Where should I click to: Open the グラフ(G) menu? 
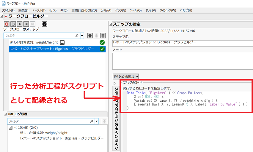click(120, 10)
